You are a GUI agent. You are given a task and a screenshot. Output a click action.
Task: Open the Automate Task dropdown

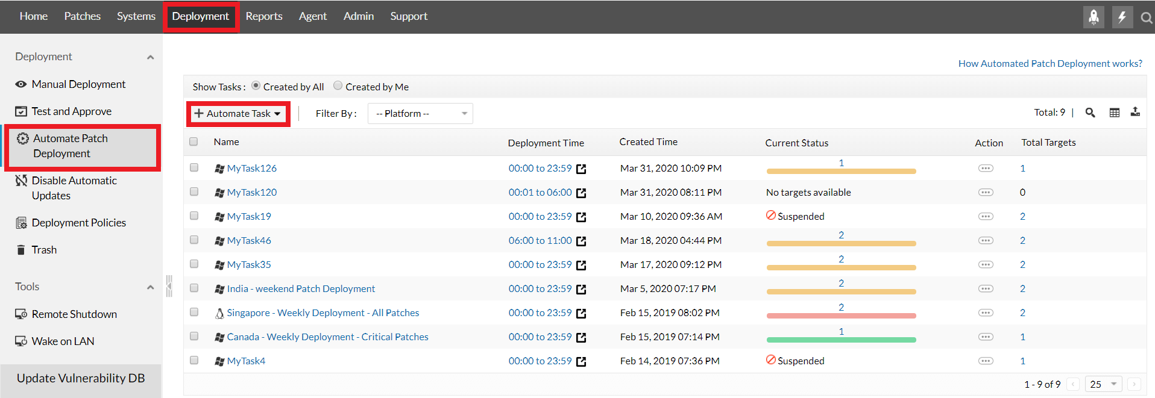pyautogui.click(x=238, y=114)
